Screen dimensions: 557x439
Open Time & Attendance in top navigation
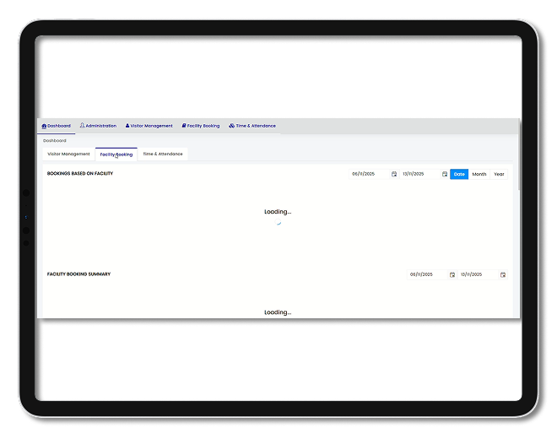(252, 126)
